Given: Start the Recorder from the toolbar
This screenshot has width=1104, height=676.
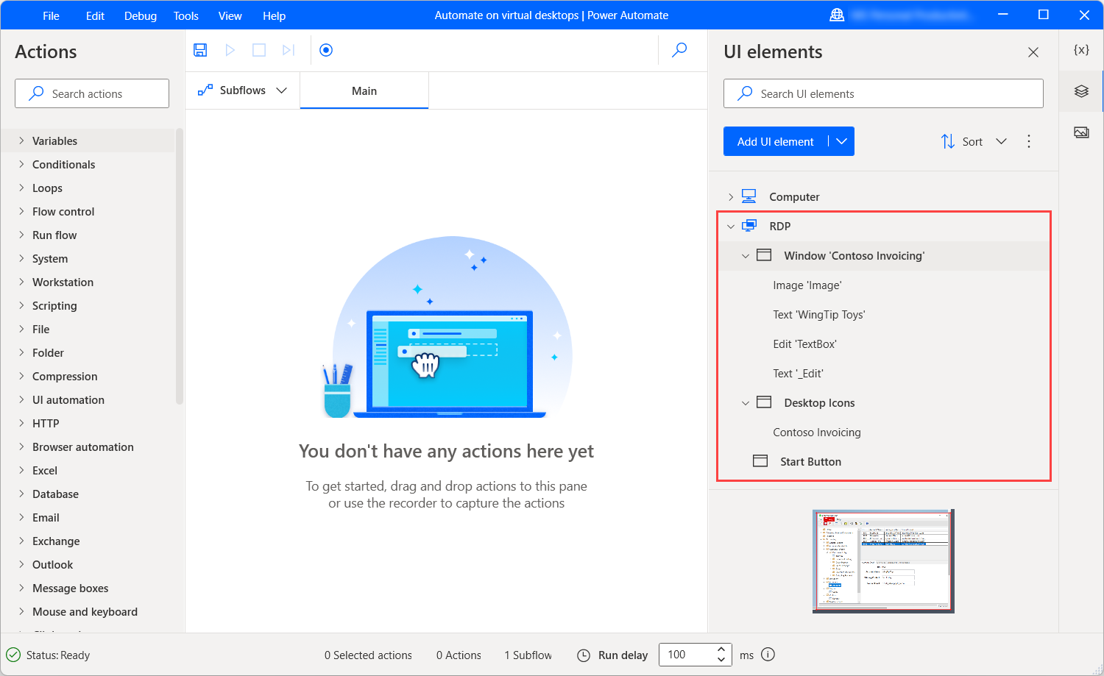Looking at the screenshot, I should (326, 50).
